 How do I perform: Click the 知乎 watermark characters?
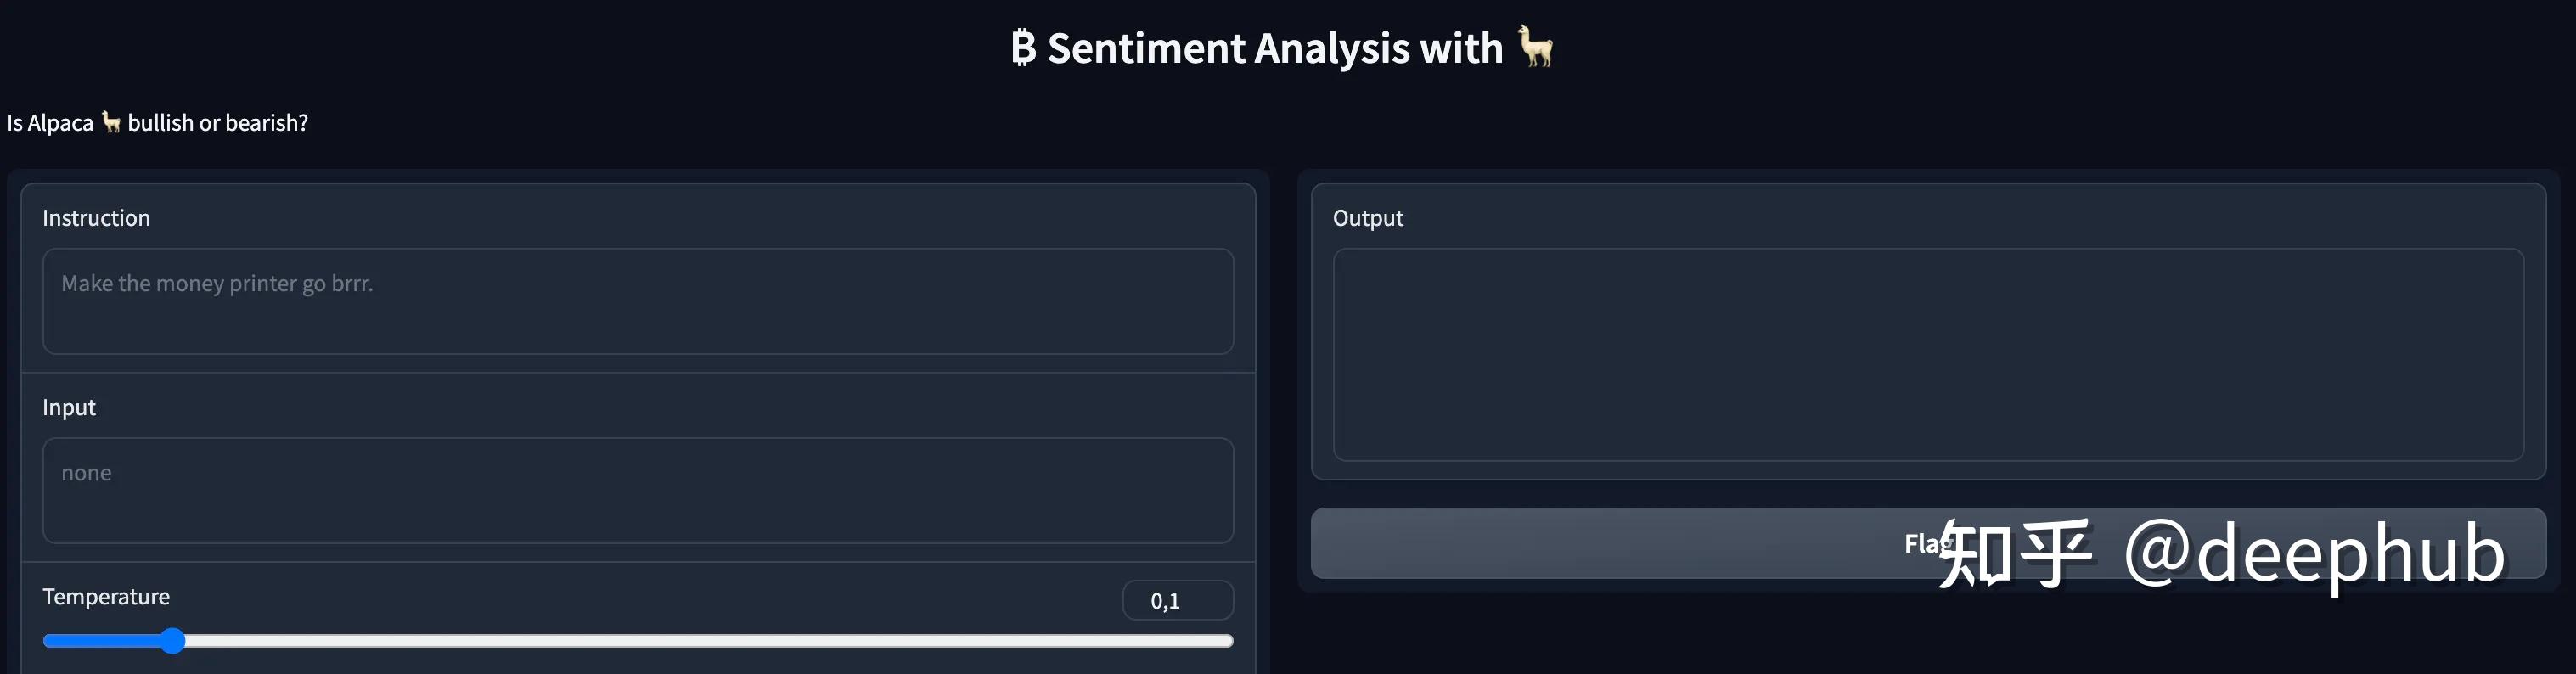(x=2014, y=553)
